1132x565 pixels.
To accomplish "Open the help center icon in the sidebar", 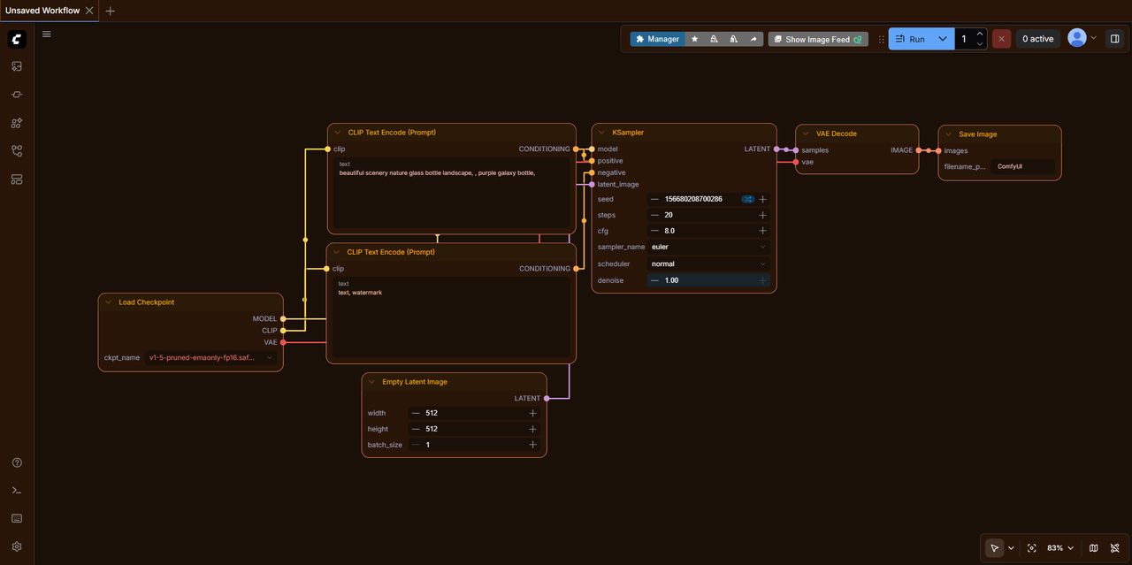I will (17, 462).
